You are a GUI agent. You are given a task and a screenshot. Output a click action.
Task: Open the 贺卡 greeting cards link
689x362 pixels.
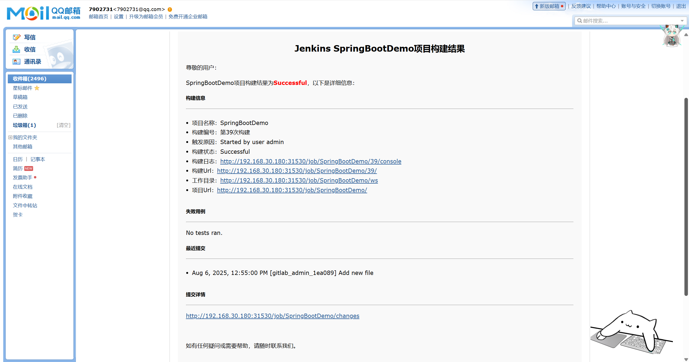pyautogui.click(x=18, y=215)
